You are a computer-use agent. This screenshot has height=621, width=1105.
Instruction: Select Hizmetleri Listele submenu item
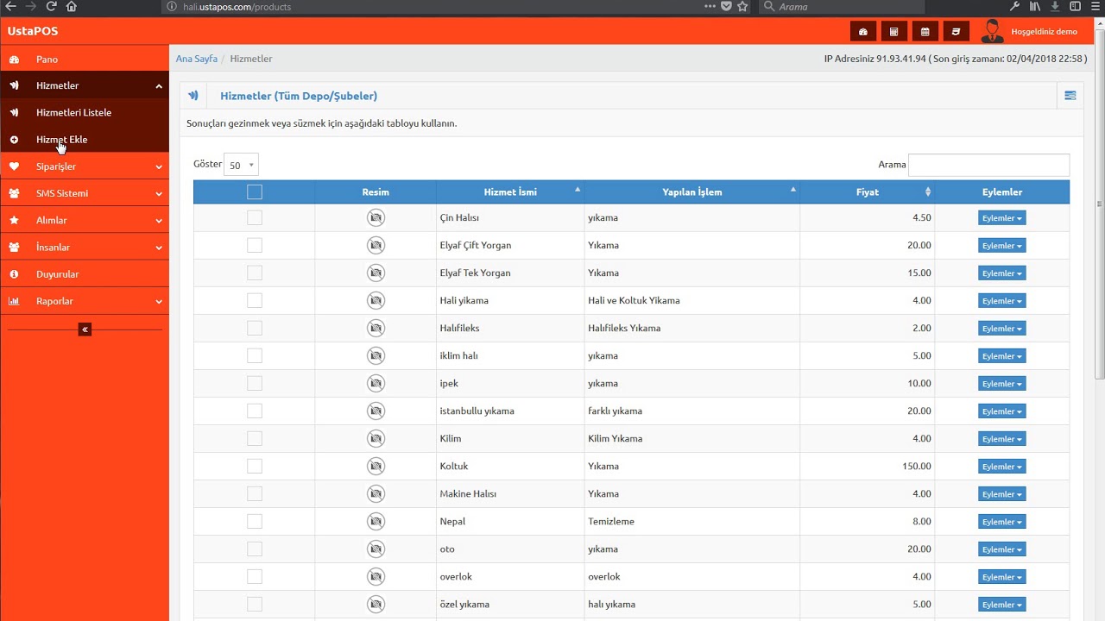click(85, 112)
